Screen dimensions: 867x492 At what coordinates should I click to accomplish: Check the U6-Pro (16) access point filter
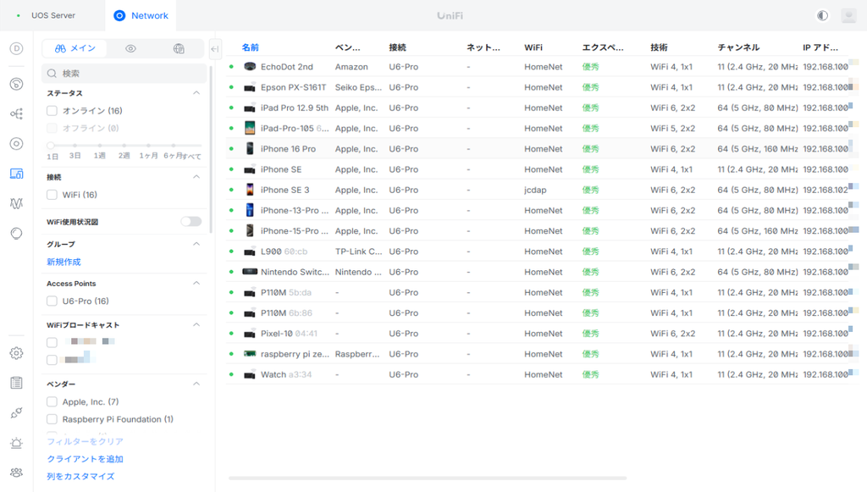pos(52,301)
